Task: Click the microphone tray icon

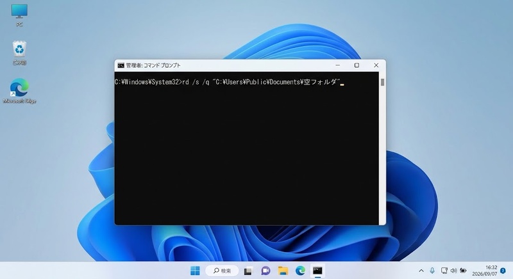Action: click(432, 271)
